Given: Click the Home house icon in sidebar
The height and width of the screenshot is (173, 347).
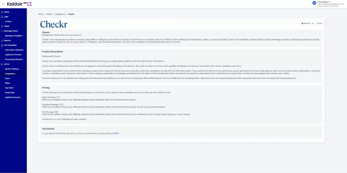Looking at the screenshot, I should click(2, 12).
